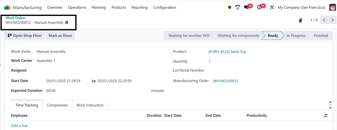Click the Mark as Done button

(x=60, y=36)
